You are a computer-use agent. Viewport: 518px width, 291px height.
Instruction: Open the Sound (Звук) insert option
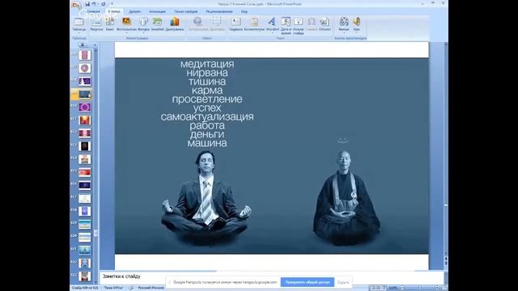[356, 24]
